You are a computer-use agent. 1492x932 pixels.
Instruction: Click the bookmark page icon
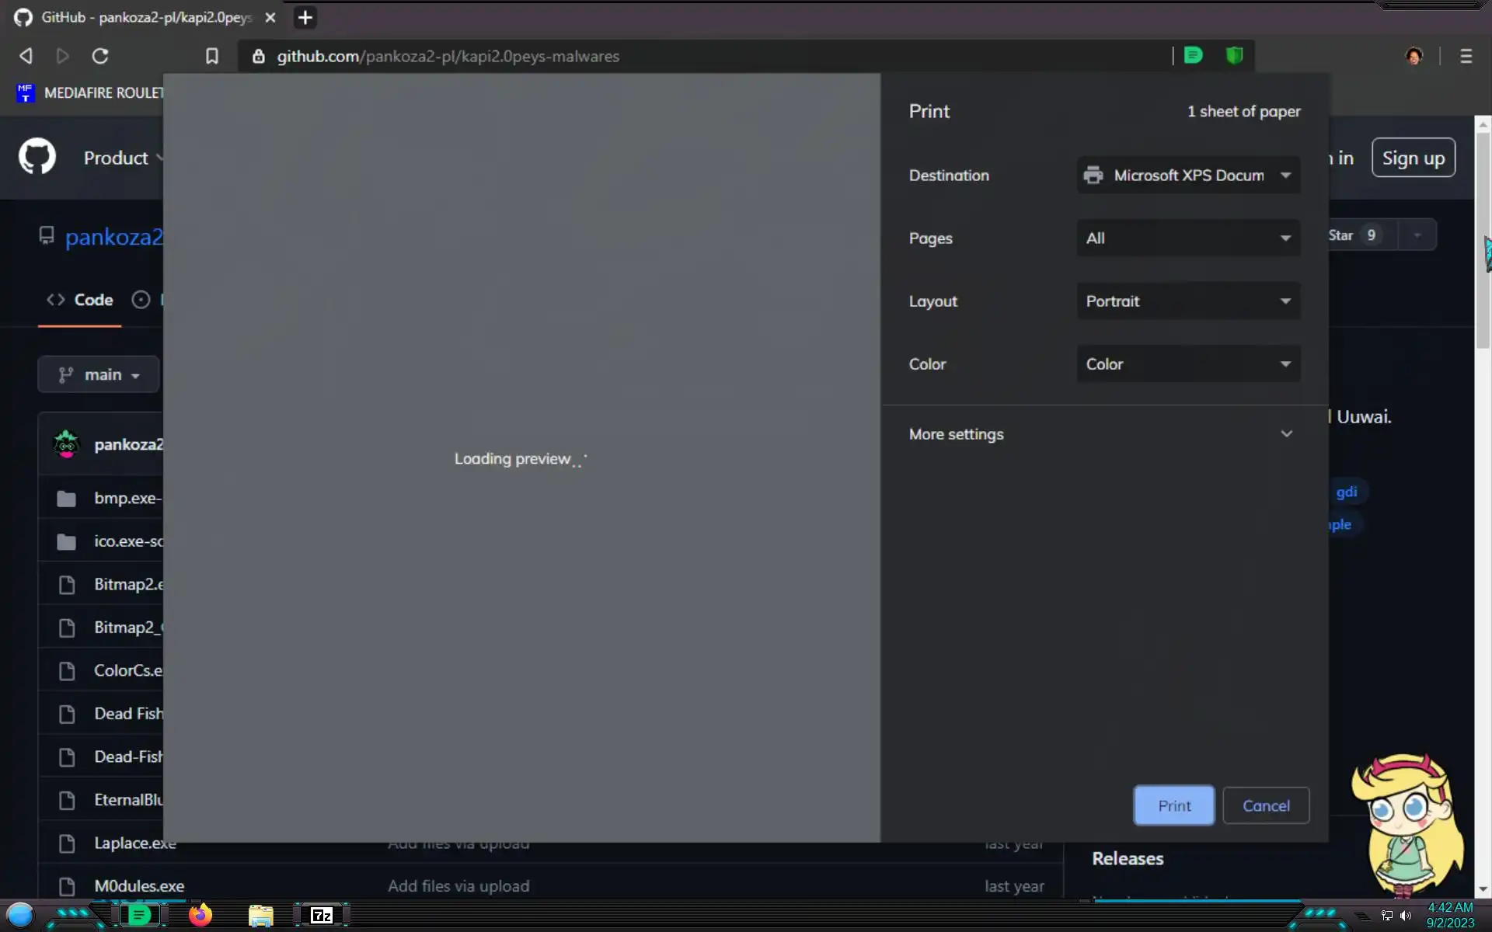211,56
